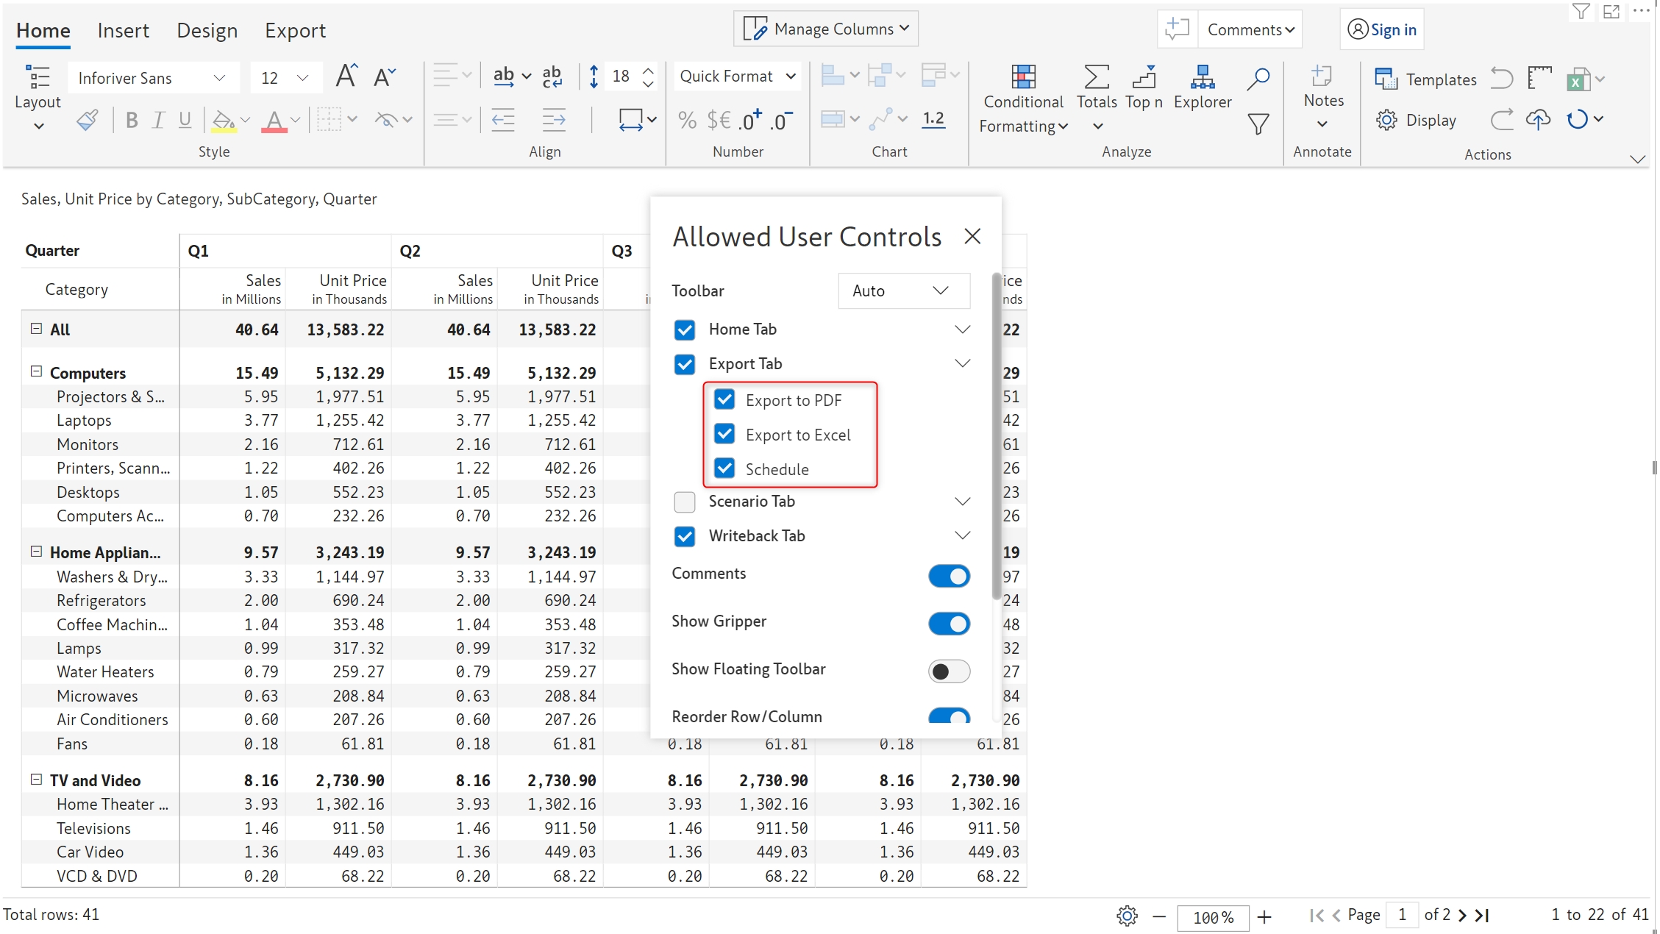
Task: Open the Quick Format dropdown
Action: (737, 76)
